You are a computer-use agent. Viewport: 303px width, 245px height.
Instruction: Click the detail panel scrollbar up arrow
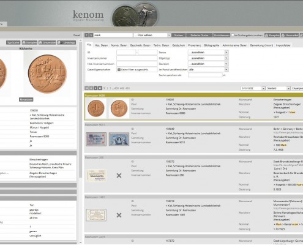80,41
